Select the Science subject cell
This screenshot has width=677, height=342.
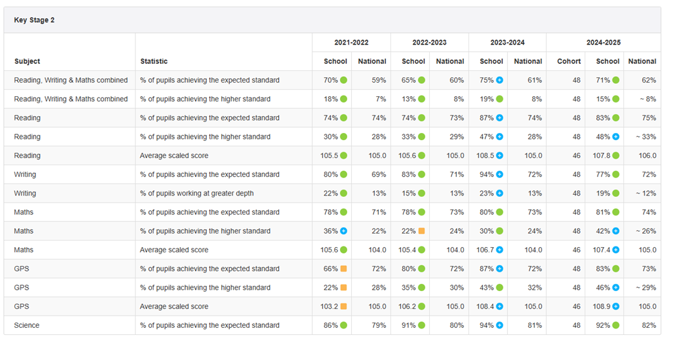[x=26, y=325]
